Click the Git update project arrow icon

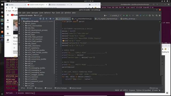pyautogui.click(x=141, y=15)
